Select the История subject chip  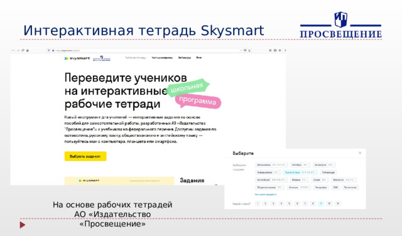pyautogui.click(x=298, y=187)
